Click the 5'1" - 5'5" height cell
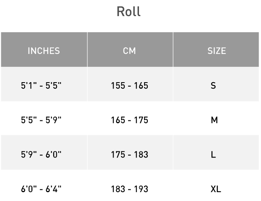Viewport: 261px width, 201px height. tap(41, 85)
